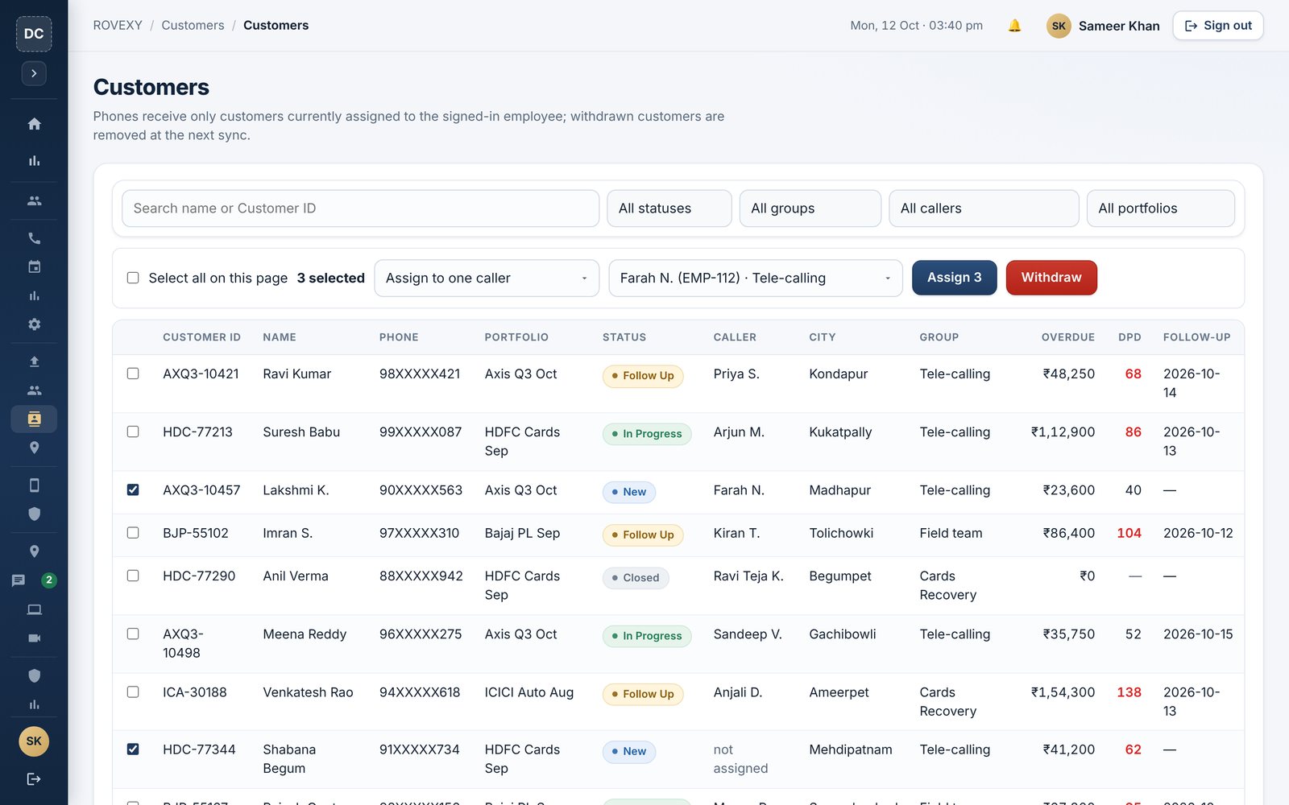Screen dimensions: 1289x805
Task: Expand the sidebar with the chevron button
Action: [x=34, y=73]
